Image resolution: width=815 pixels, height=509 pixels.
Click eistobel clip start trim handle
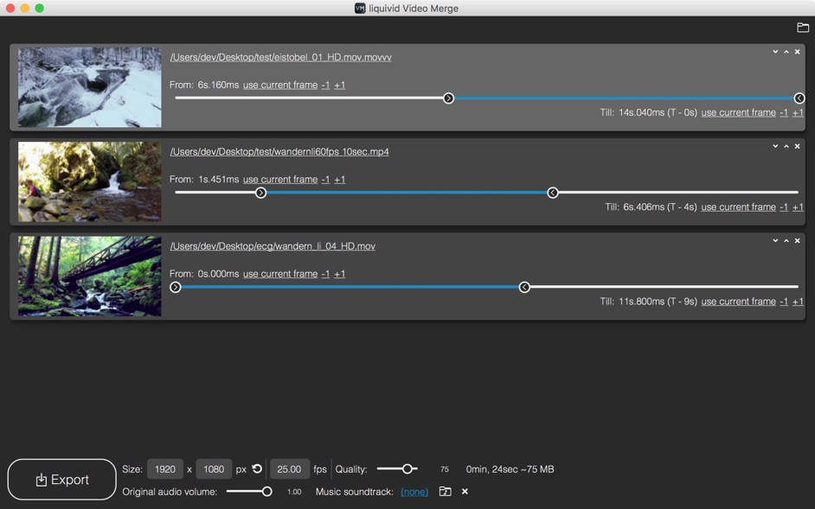click(448, 99)
